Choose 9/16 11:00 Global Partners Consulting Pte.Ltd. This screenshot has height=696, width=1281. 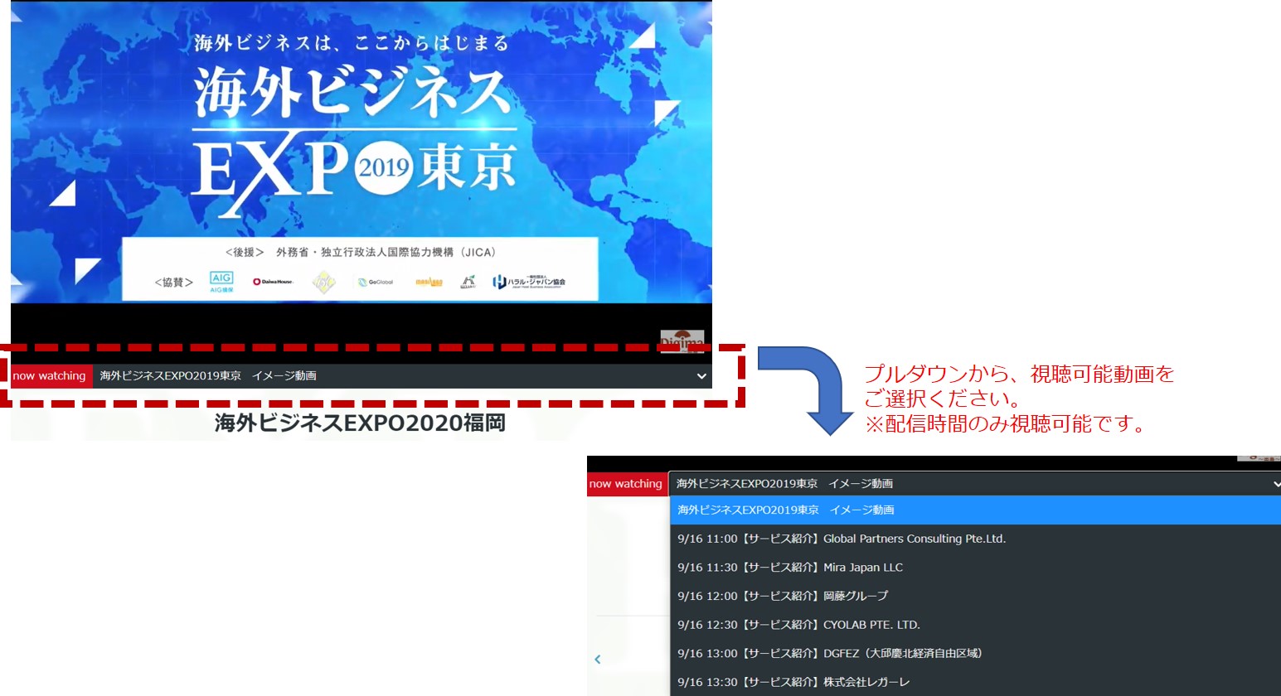(975, 539)
